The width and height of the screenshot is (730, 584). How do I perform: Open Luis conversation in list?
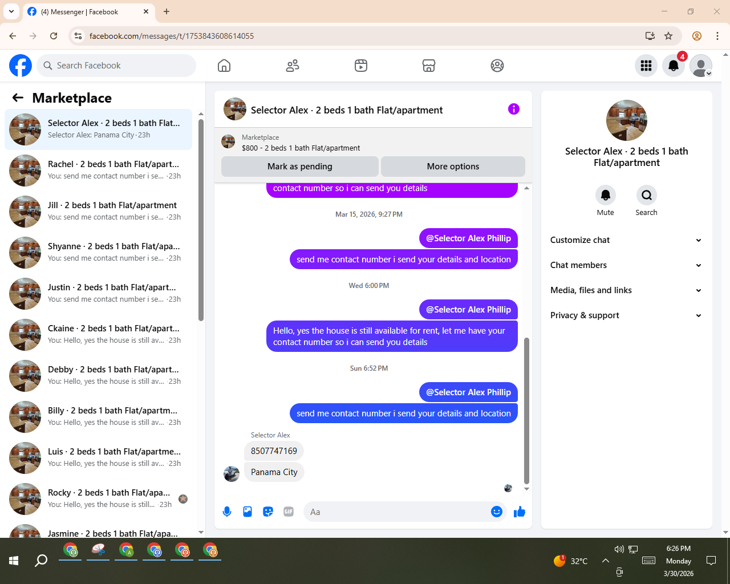tap(98, 458)
